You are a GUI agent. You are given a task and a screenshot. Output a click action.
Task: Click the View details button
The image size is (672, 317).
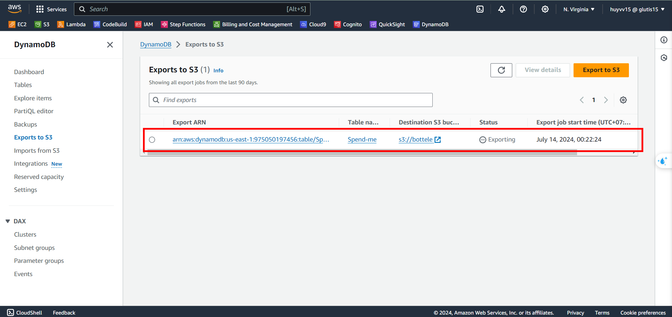click(543, 70)
